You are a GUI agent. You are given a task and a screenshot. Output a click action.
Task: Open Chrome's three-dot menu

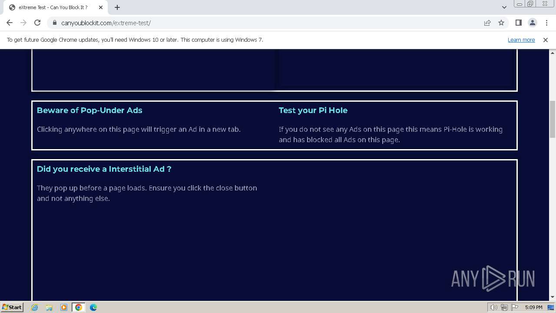546,23
